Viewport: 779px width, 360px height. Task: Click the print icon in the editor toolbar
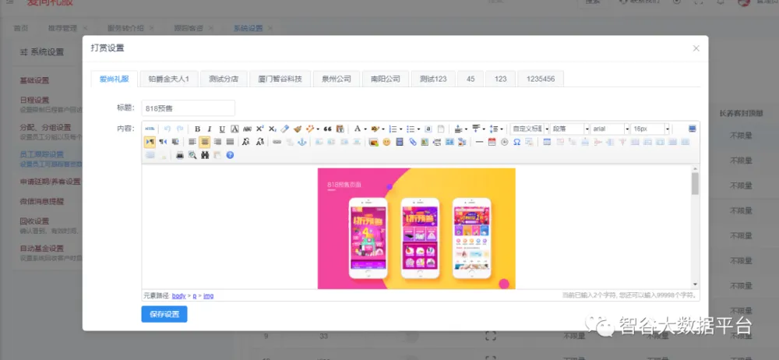coord(180,155)
